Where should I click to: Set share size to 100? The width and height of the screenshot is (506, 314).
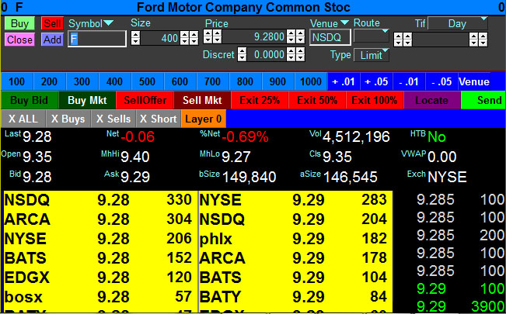pos(17,81)
